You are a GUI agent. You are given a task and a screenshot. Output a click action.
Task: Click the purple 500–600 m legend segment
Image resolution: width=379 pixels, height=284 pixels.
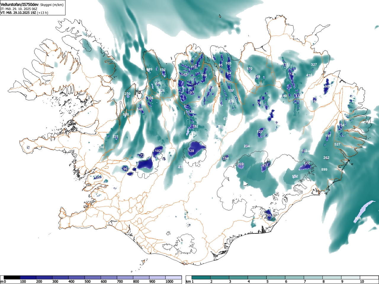(93, 277)
